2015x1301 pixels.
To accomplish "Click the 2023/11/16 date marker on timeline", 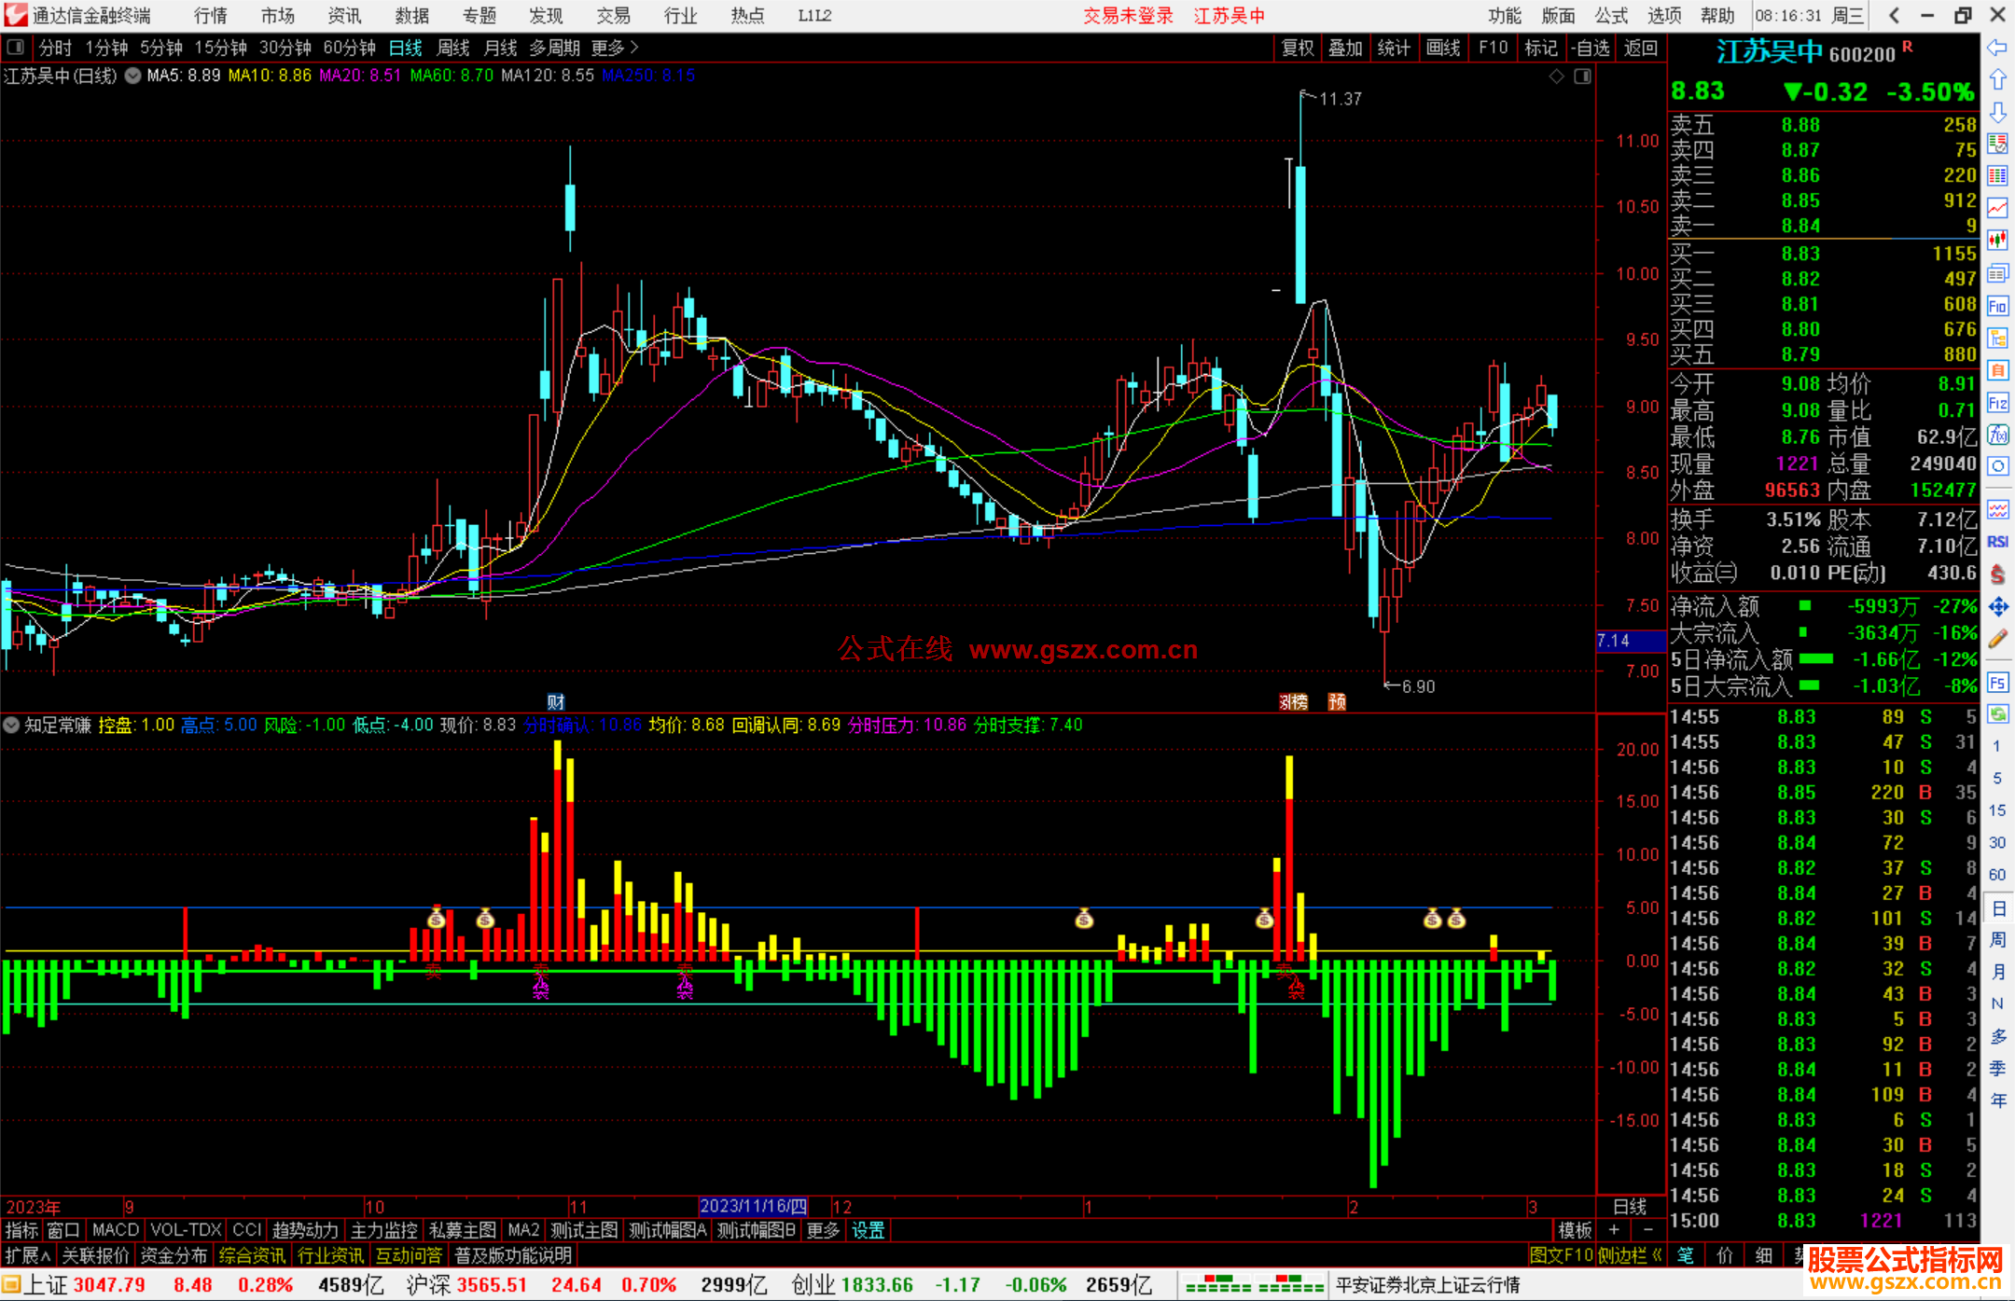I will coord(753,1206).
